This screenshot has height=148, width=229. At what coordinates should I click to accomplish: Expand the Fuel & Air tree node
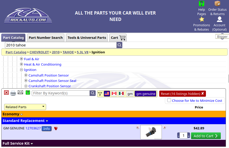[22, 59]
